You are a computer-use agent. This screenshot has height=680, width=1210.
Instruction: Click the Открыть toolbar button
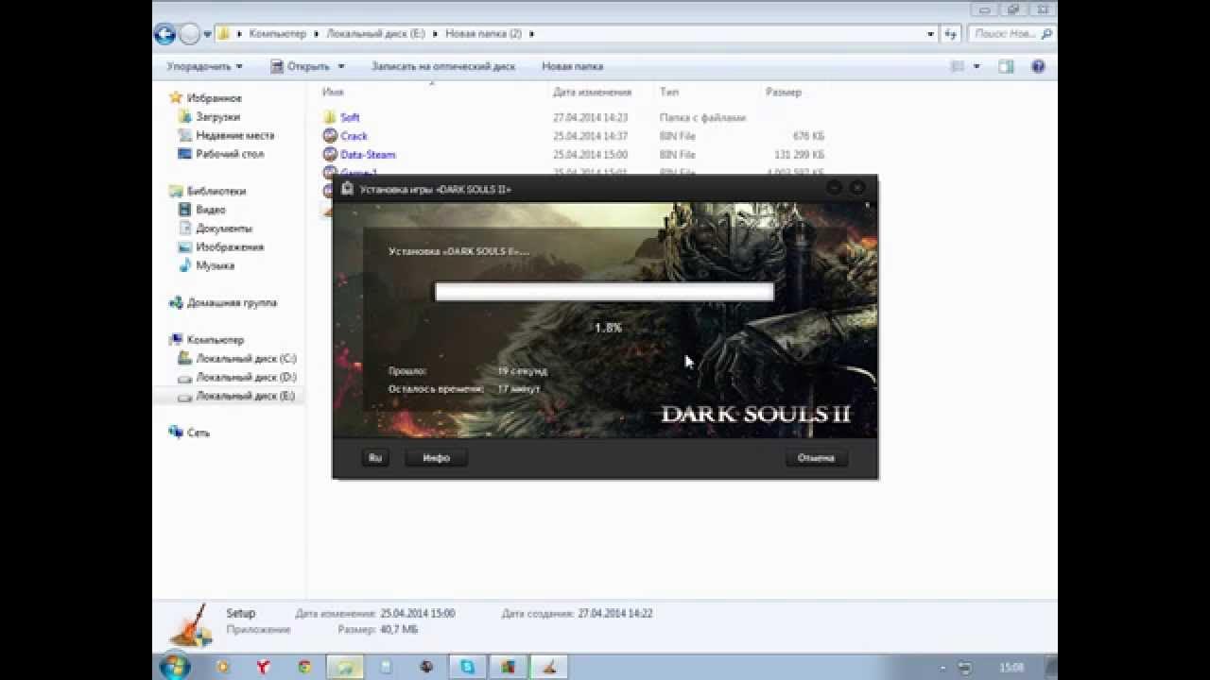300,66
